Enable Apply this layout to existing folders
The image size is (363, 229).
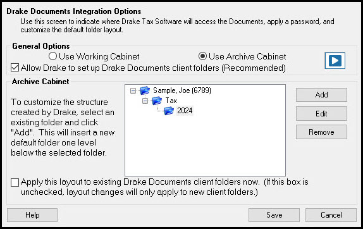[15, 182]
